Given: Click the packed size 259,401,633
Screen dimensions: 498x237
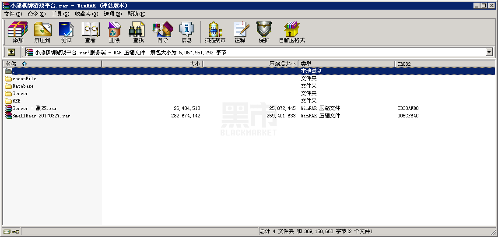Looking at the screenshot, I should [281, 116].
